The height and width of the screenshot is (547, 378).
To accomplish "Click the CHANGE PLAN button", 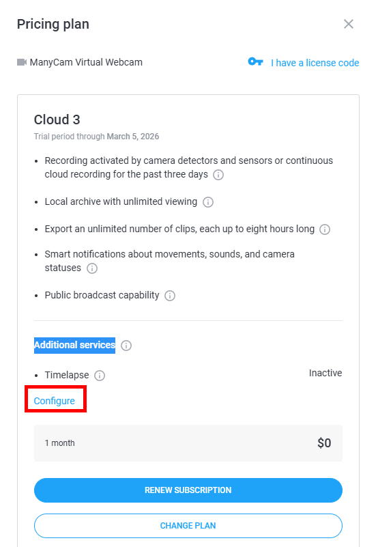I will 188,526.
